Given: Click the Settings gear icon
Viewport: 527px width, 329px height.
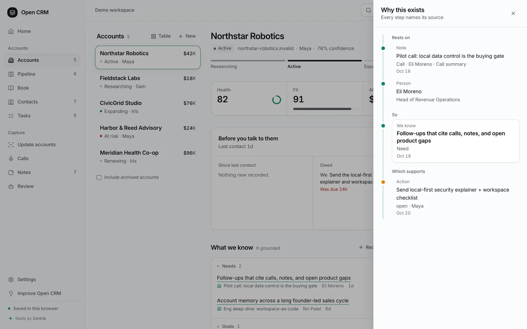Looking at the screenshot, I should tap(11, 280).
